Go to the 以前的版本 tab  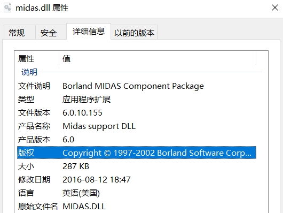(134, 33)
